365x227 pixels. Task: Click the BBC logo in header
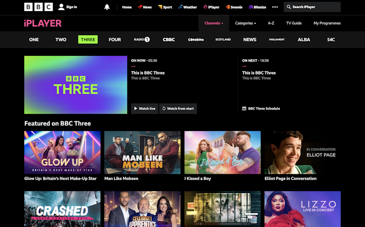click(x=39, y=7)
